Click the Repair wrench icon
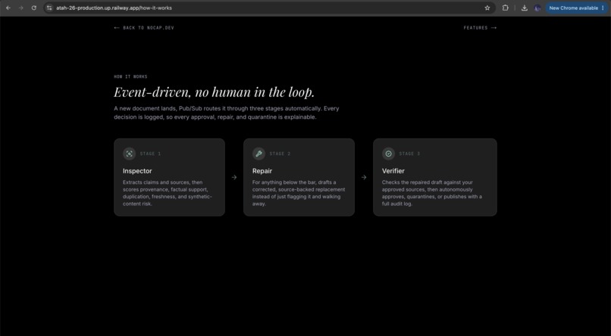 pos(258,154)
